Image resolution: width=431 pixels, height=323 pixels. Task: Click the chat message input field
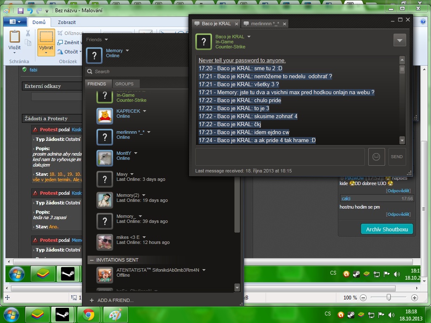(280, 157)
